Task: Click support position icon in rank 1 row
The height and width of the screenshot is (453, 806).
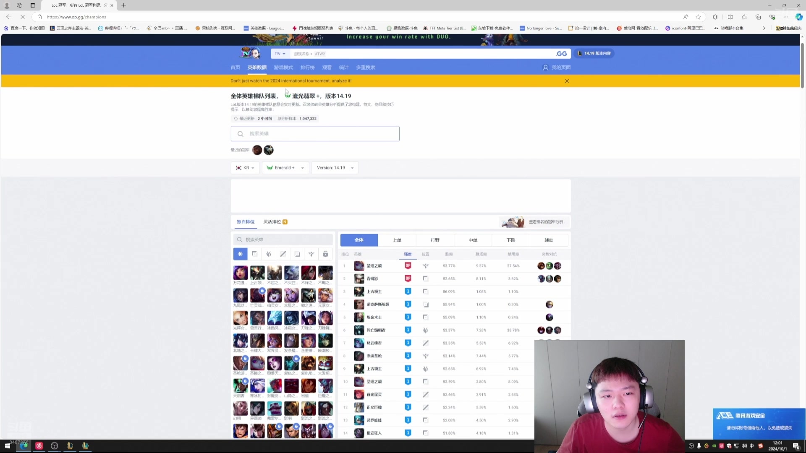Action: click(x=425, y=266)
